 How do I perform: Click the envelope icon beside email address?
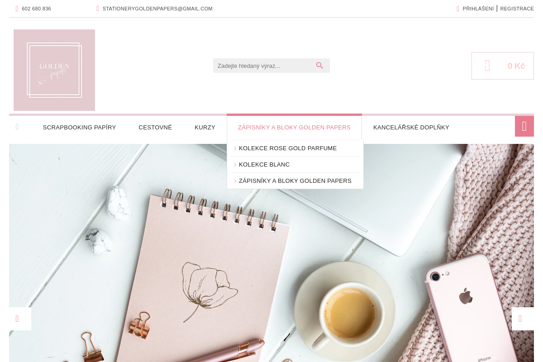(x=98, y=9)
